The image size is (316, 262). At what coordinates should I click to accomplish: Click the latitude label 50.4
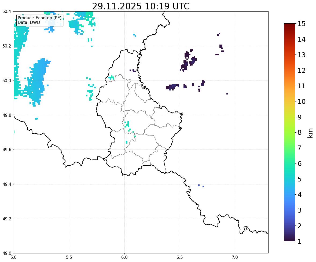click(7, 12)
